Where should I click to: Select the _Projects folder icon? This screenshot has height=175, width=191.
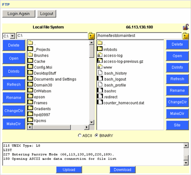(x=30, y=49)
